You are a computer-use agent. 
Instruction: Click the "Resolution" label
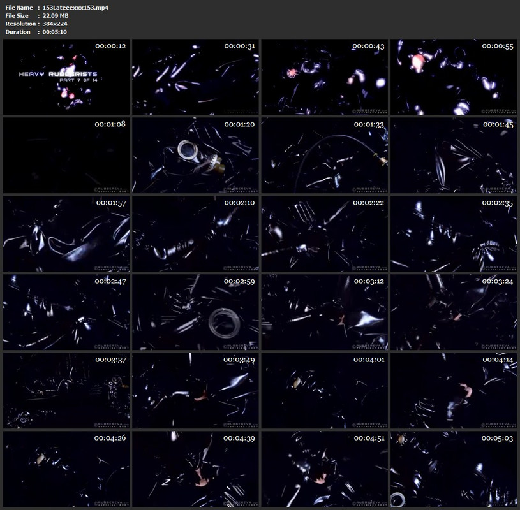20,24
